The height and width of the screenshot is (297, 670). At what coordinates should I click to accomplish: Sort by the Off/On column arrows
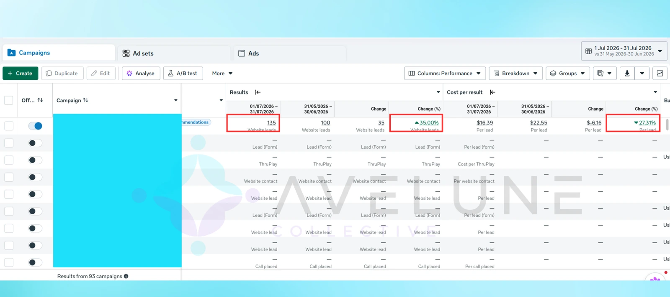(40, 100)
